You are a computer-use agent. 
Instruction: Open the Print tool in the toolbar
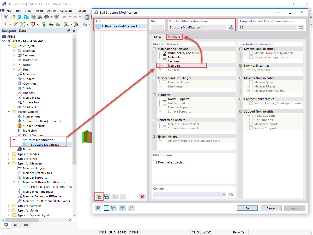(x=46, y=17)
